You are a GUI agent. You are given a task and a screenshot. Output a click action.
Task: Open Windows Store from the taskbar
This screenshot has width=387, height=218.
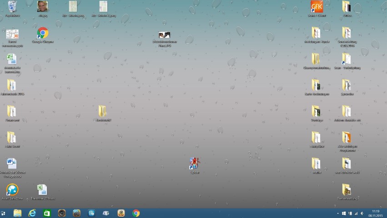[47, 213]
